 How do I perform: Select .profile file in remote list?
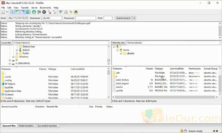[x=119, y=91]
